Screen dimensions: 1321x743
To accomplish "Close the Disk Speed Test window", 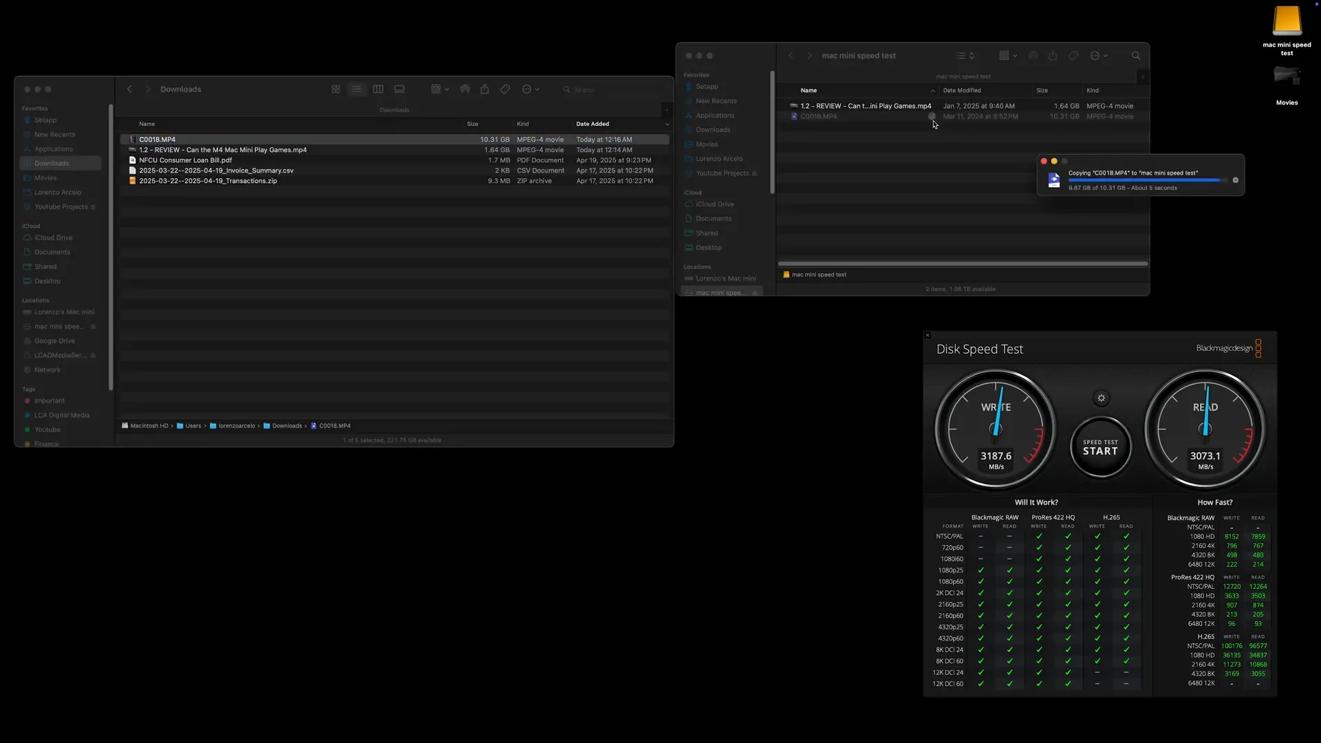I will tap(927, 335).
